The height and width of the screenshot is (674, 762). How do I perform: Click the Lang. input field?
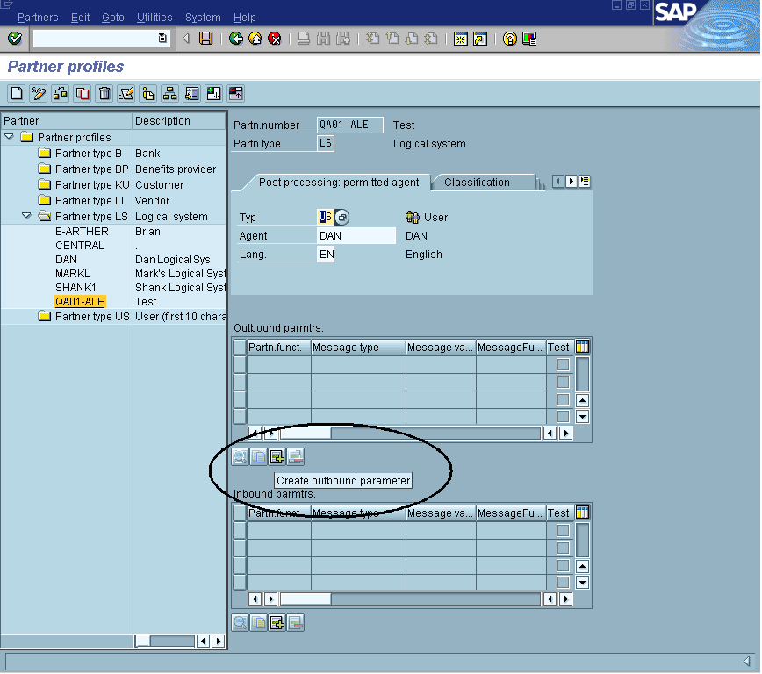326,255
